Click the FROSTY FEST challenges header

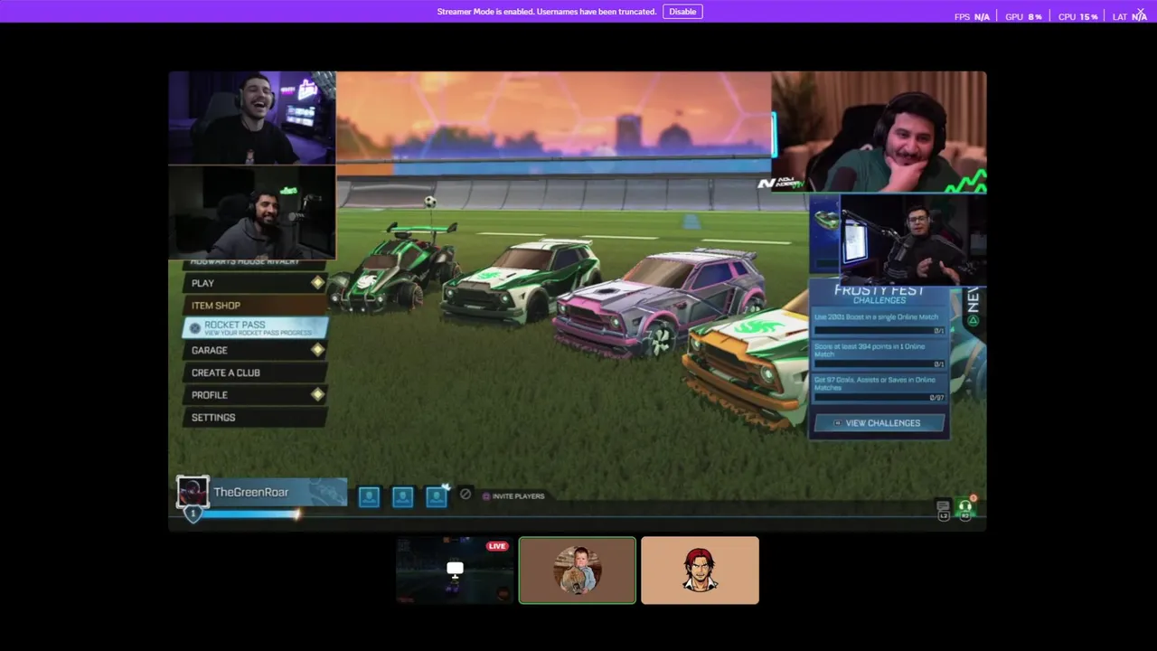click(x=880, y=295)
